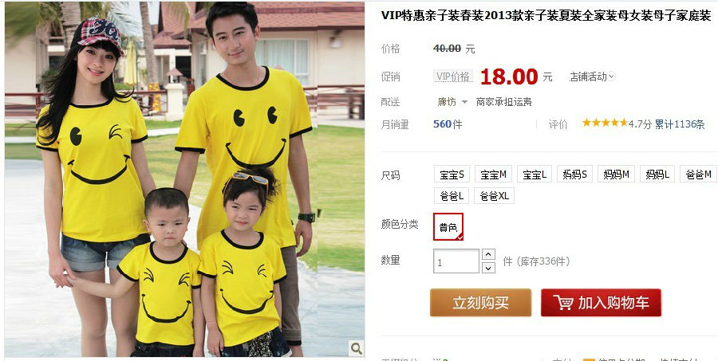Open the 廊坊 delivery location dropdown
The image size is (718, 361).
(x=452, y=101)
